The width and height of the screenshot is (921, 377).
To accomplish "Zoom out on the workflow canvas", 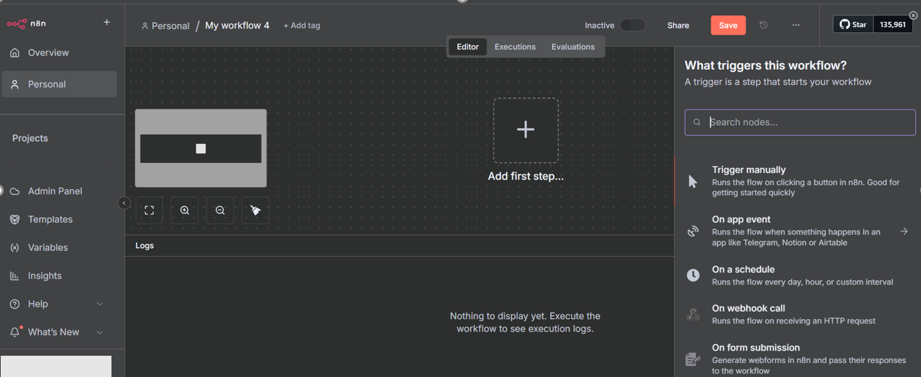I will (220, 211).
